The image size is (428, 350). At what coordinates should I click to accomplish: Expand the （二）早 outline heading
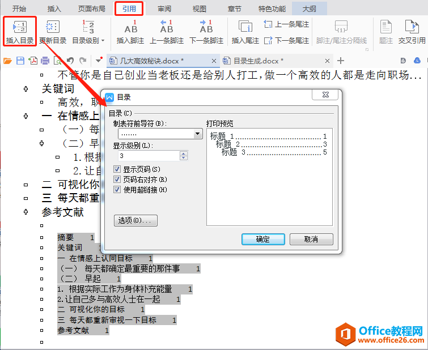click(x=42, y=143)
